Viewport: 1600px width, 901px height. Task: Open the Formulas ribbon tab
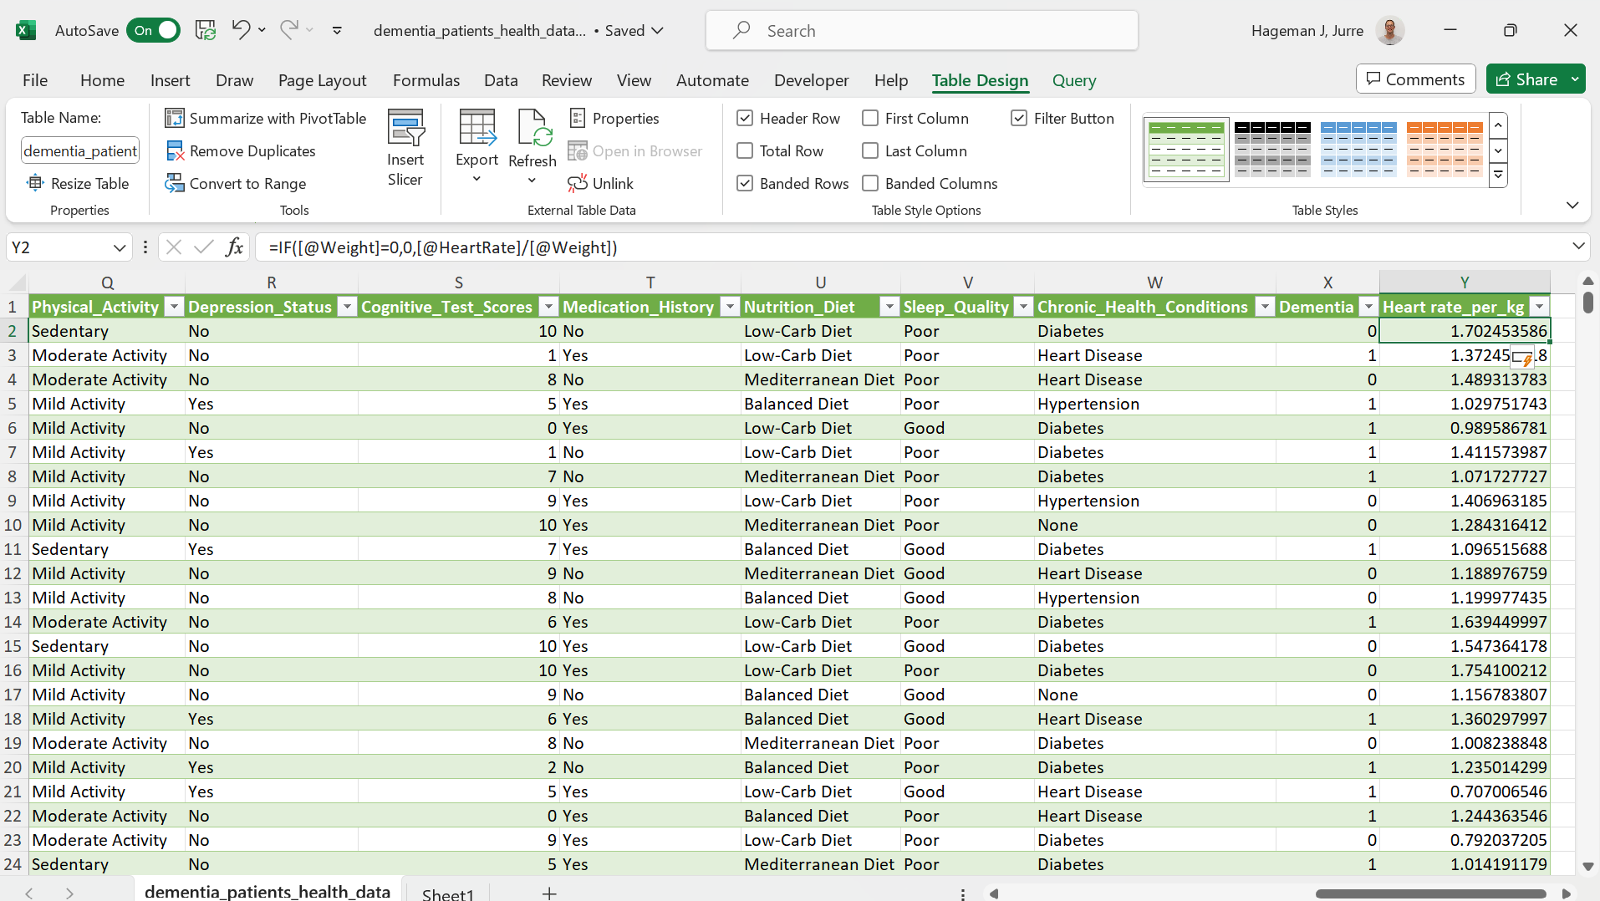pos(425,80)
